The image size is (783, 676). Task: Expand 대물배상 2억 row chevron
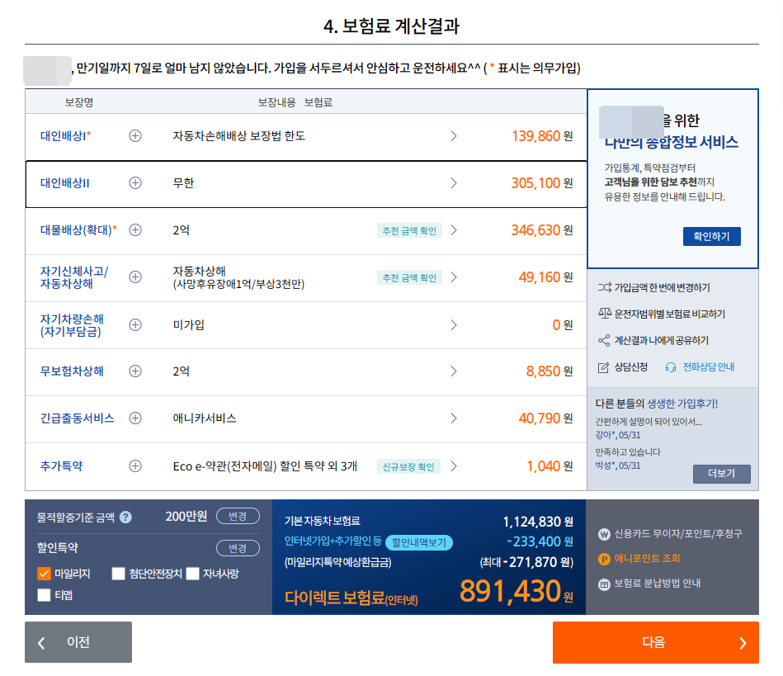(x=454, y=229)
